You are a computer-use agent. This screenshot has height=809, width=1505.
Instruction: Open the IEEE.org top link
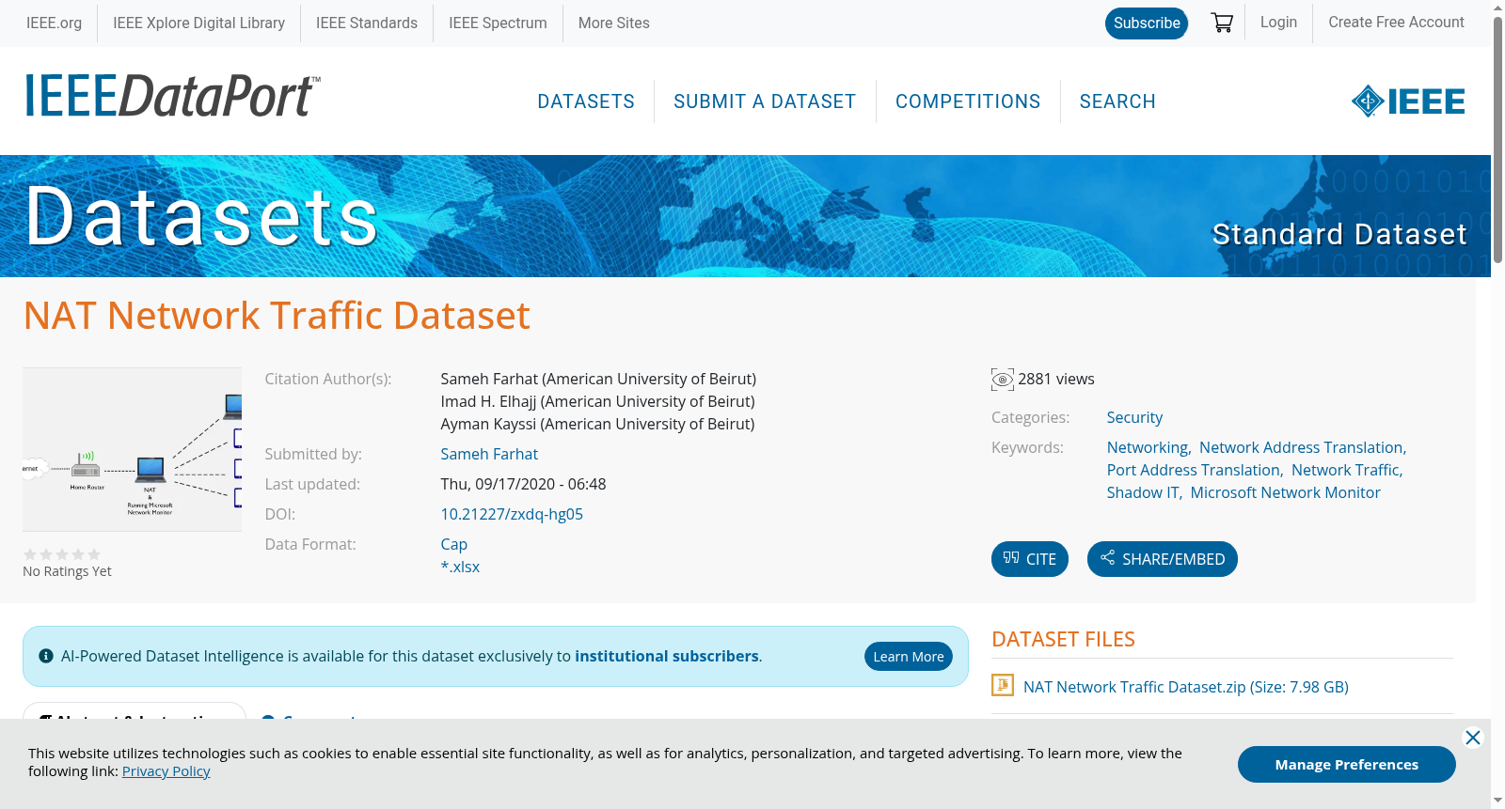(x=54, y=23)
